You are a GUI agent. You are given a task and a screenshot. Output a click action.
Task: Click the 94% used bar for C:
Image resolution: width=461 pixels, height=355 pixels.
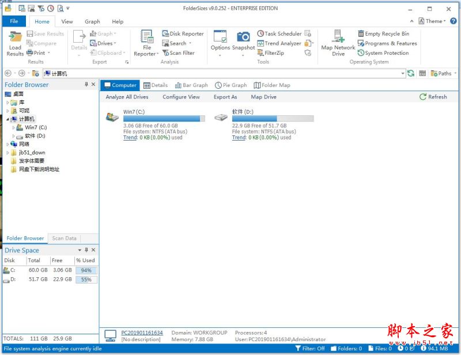click(86, 270)
